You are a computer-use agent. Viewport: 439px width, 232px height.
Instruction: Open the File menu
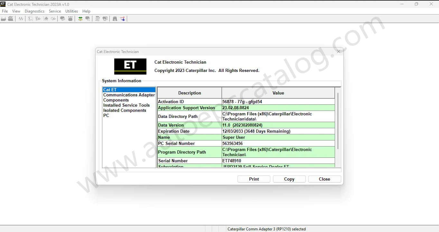pos(5,11)
